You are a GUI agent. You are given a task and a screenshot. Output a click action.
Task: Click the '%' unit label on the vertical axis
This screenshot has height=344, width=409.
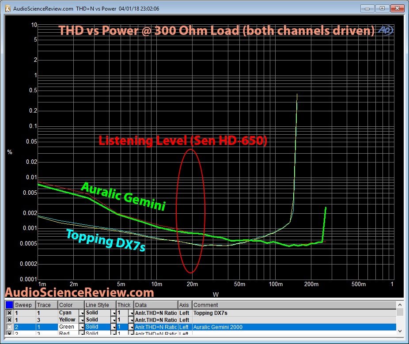click(x=10, y=152)
